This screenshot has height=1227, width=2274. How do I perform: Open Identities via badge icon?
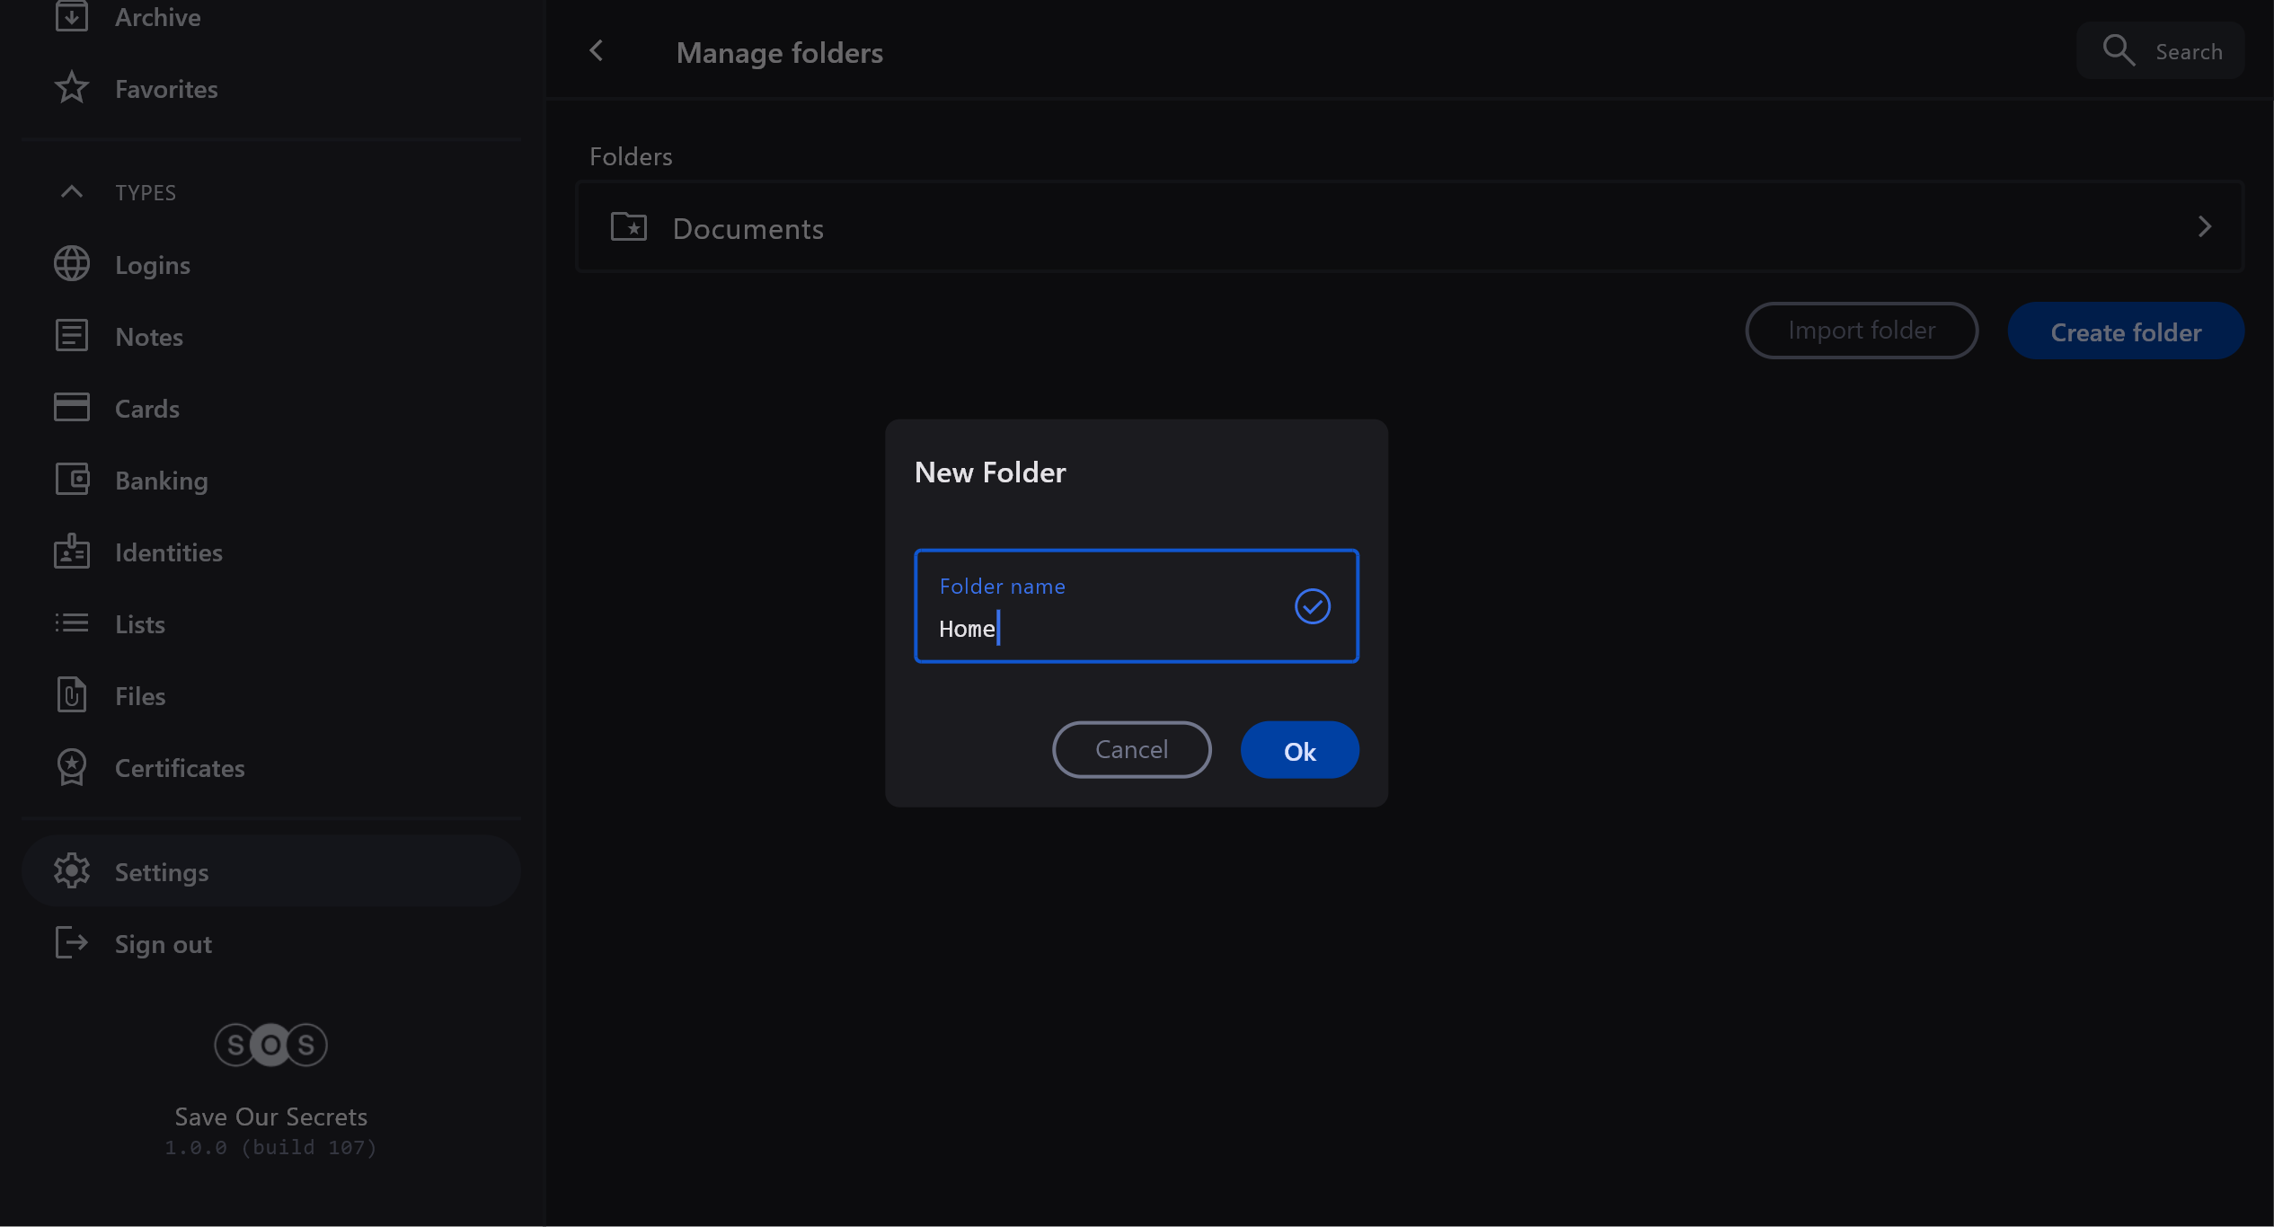coord(72,552)
